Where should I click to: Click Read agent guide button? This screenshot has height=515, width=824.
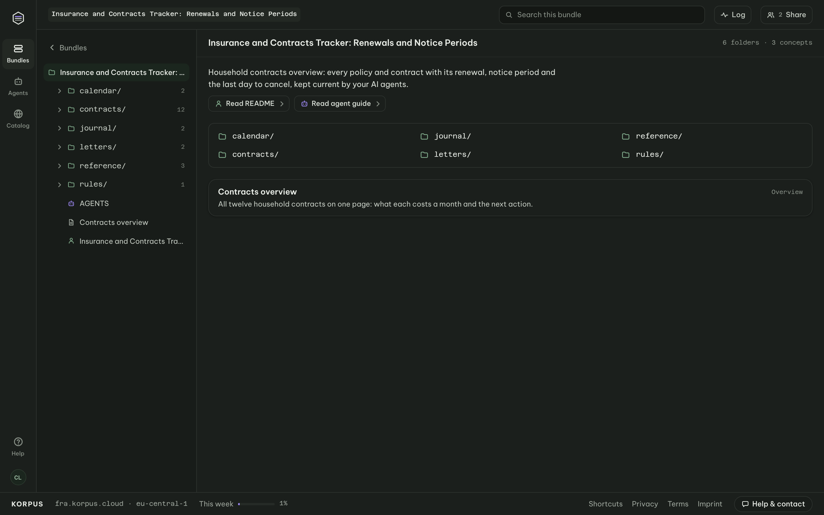pos(340,104)
